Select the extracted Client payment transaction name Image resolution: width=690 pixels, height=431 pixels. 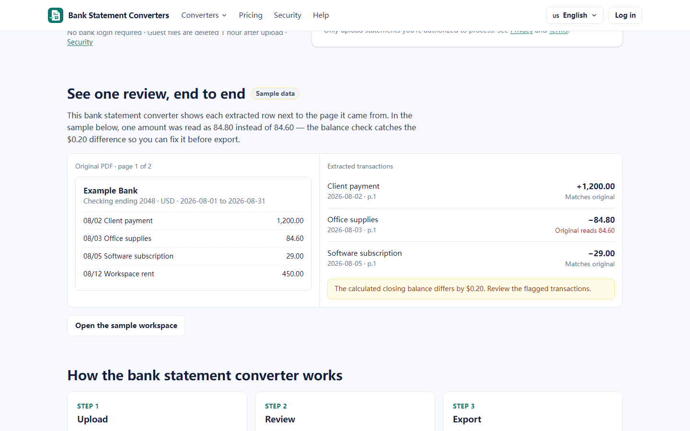coord(353,186)
